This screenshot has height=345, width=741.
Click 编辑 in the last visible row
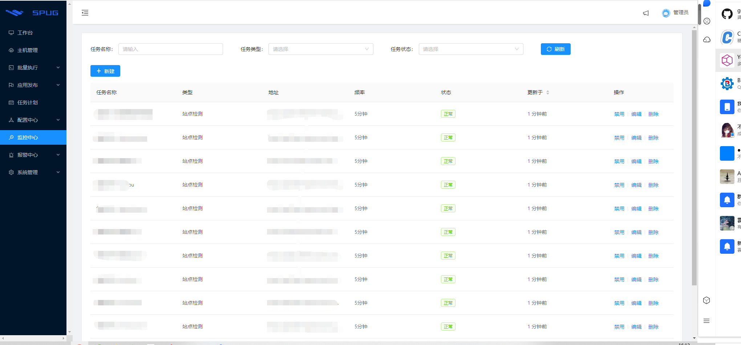click(636, 327)
